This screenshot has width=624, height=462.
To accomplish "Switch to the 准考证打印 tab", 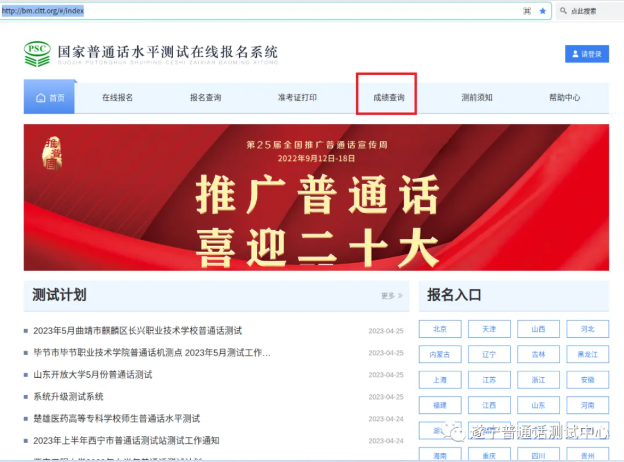I will (297, 98).
